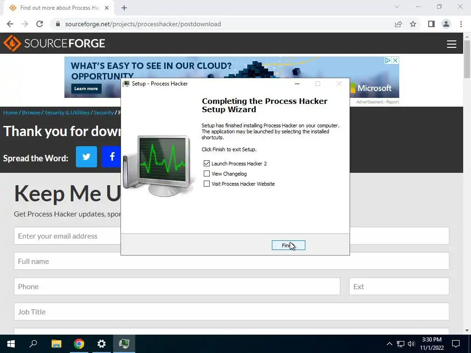
Task: Share on Facebook button
Action: (x=112, y=157)
